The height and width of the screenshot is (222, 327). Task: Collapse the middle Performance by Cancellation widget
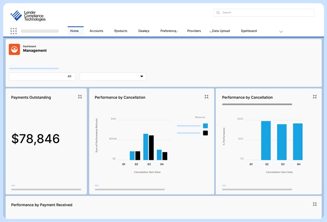(x=206, y=96)
